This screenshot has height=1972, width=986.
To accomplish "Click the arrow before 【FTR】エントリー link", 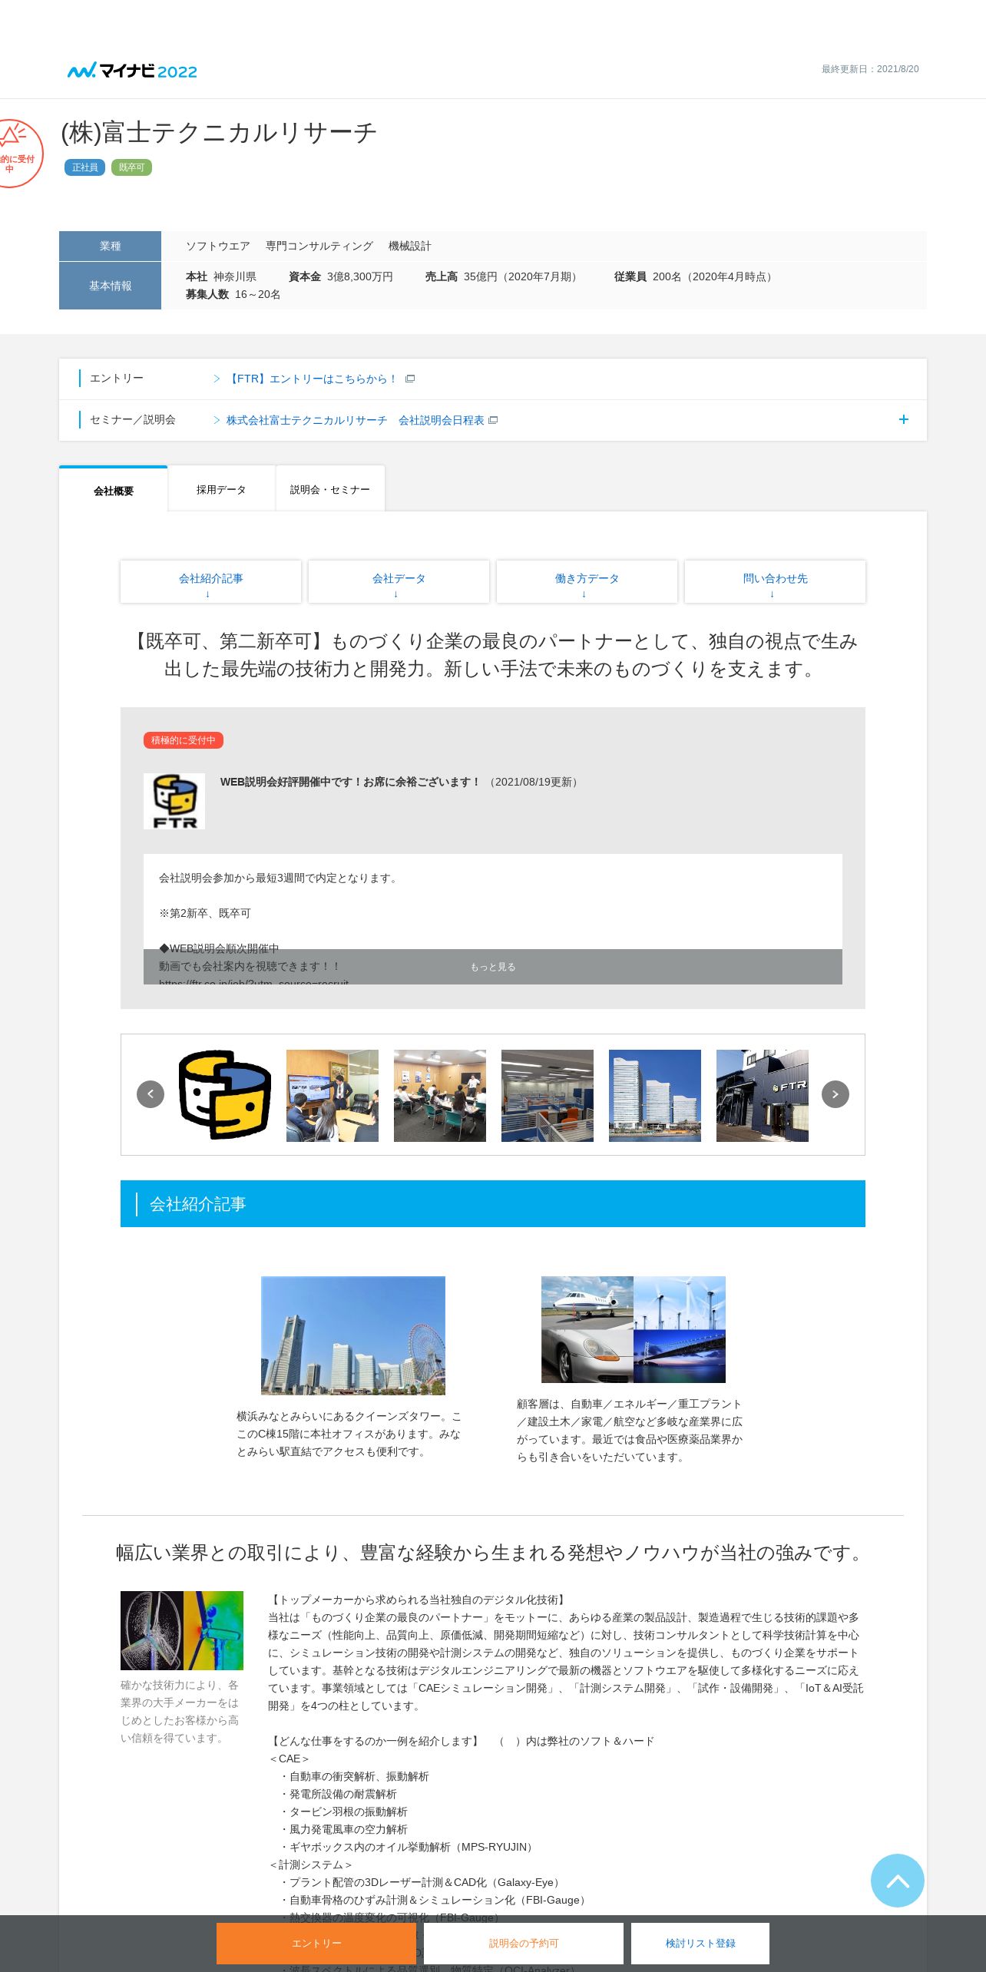I will coord(217,379).
